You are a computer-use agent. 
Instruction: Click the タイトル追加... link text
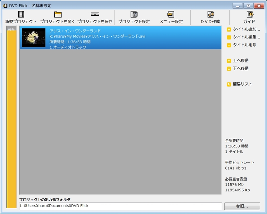coord(246,29)
